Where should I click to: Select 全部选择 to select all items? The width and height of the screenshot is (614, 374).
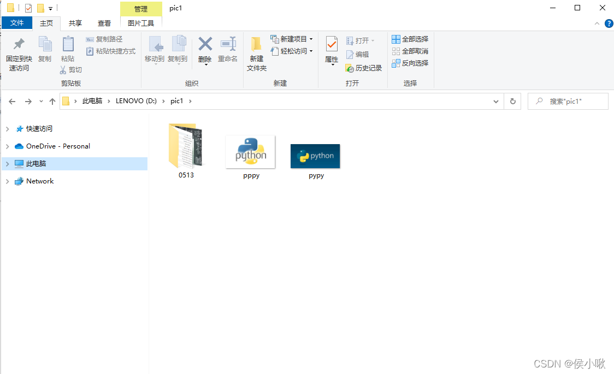(x=410, y=39)
